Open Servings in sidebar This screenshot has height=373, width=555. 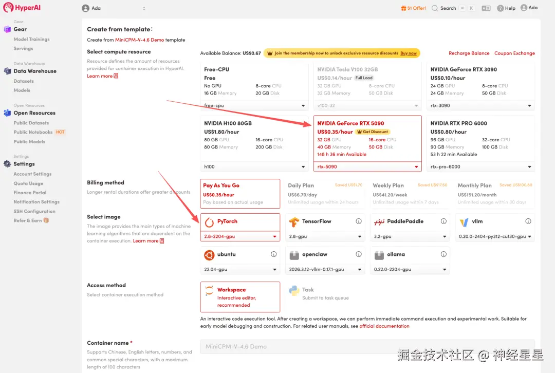pos(23,48)
